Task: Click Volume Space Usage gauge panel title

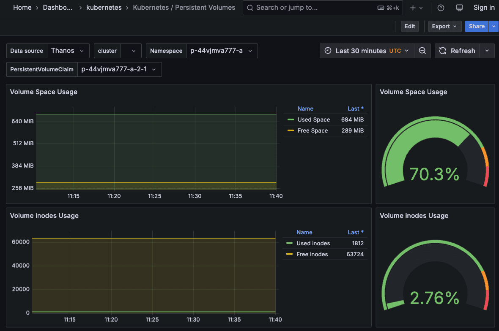Action: [x=413, y=92]
